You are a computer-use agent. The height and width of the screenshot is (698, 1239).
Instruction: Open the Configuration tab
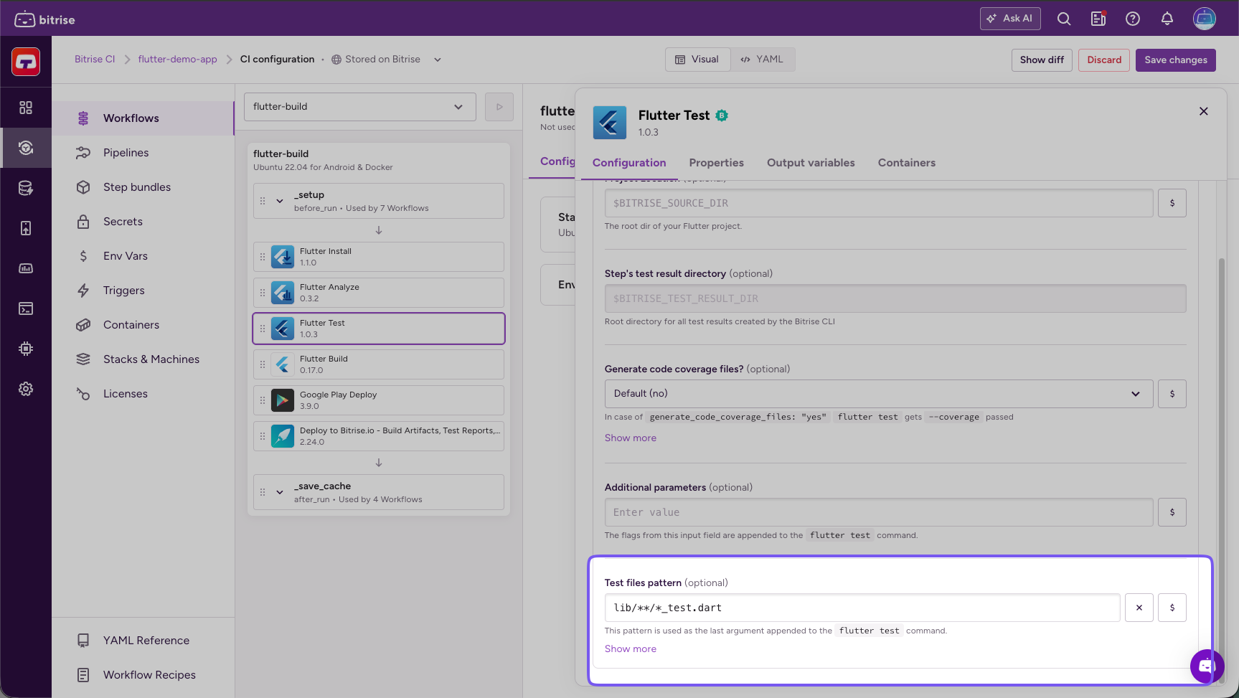[629, 163]
